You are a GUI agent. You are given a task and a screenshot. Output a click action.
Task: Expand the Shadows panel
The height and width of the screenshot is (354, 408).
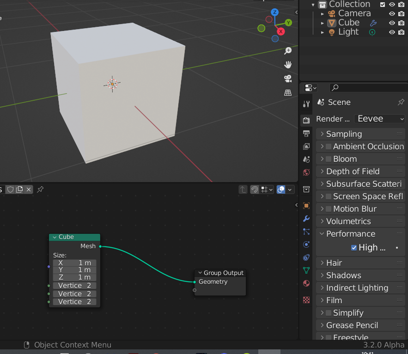tap(360, 275)
